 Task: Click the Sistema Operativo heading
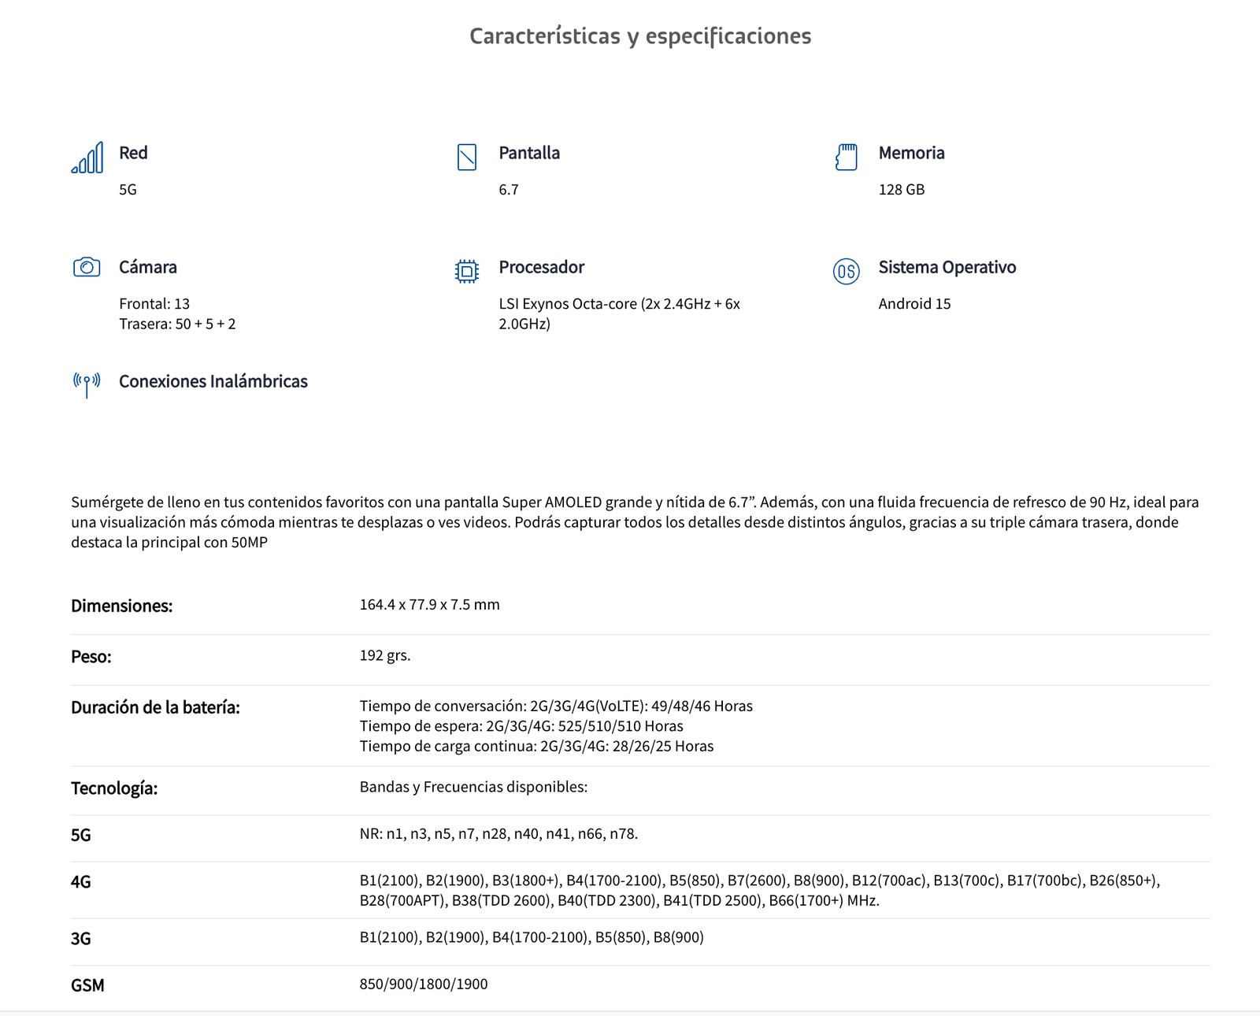coord(947,267)
